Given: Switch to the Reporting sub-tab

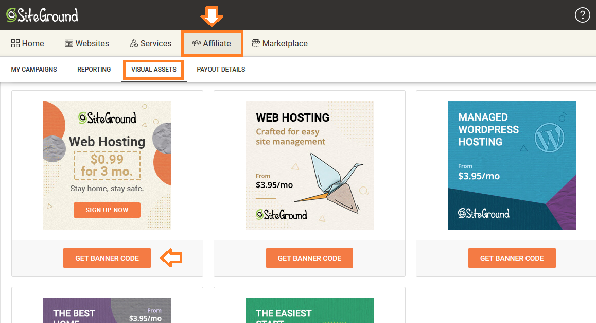Looking at the screenshot, I should (x=94, y=69).
